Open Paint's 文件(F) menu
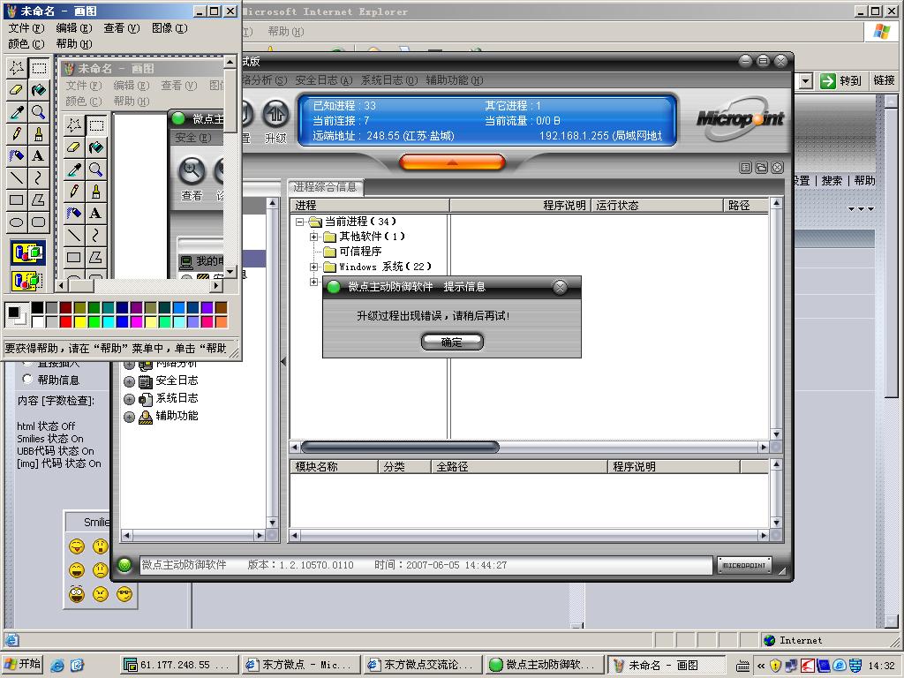 click(26, 27)
